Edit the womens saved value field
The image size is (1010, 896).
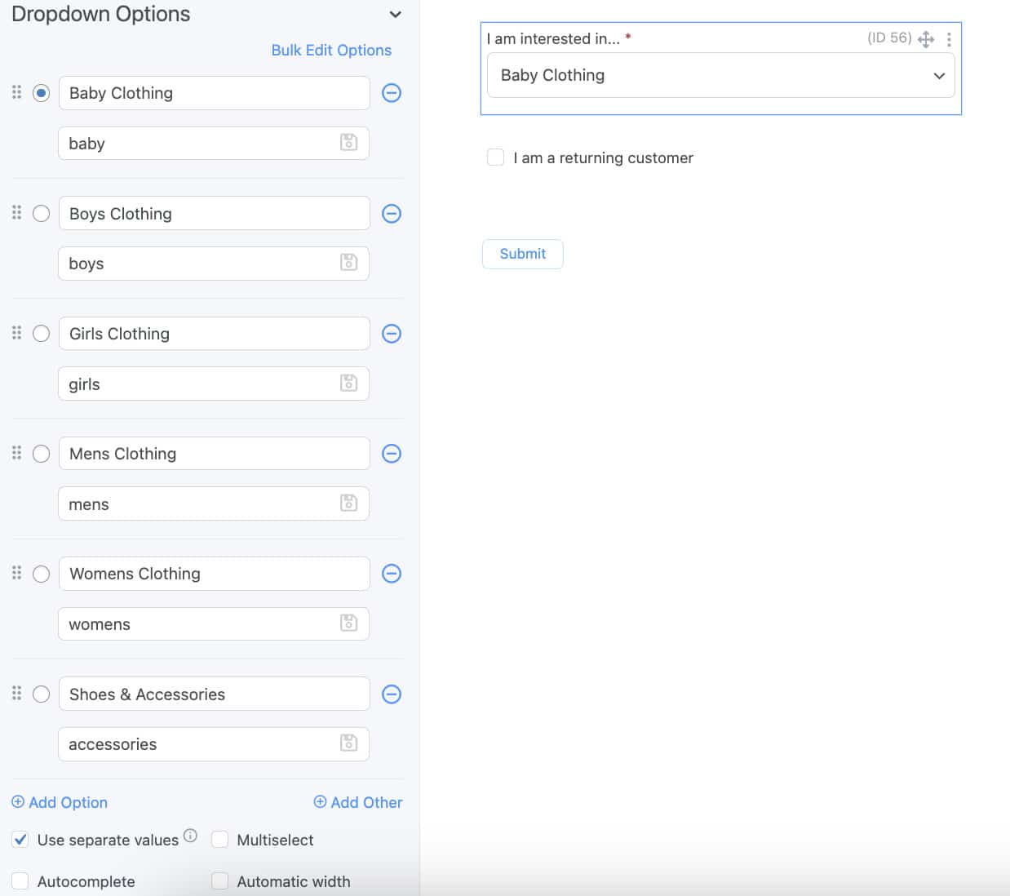pos(214,623)
